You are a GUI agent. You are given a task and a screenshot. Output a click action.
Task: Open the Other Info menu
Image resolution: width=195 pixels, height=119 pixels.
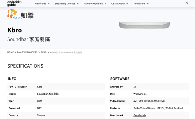click(41, 3)
